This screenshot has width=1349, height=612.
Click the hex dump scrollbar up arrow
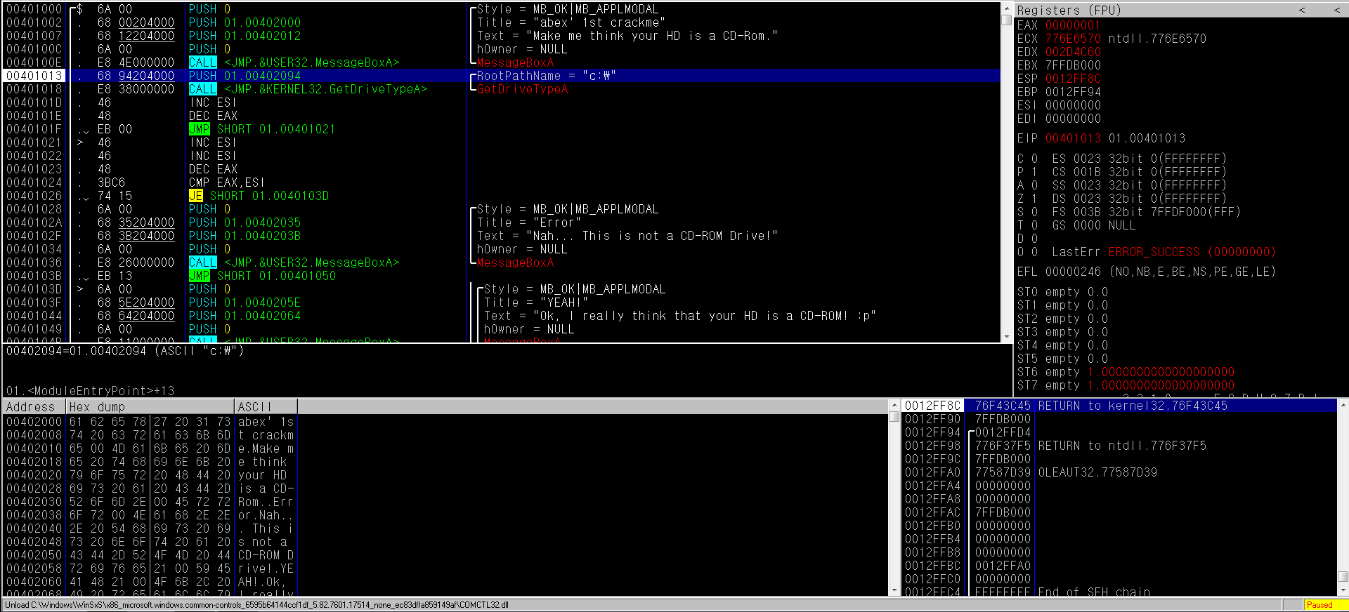click(x=894, y=406)
